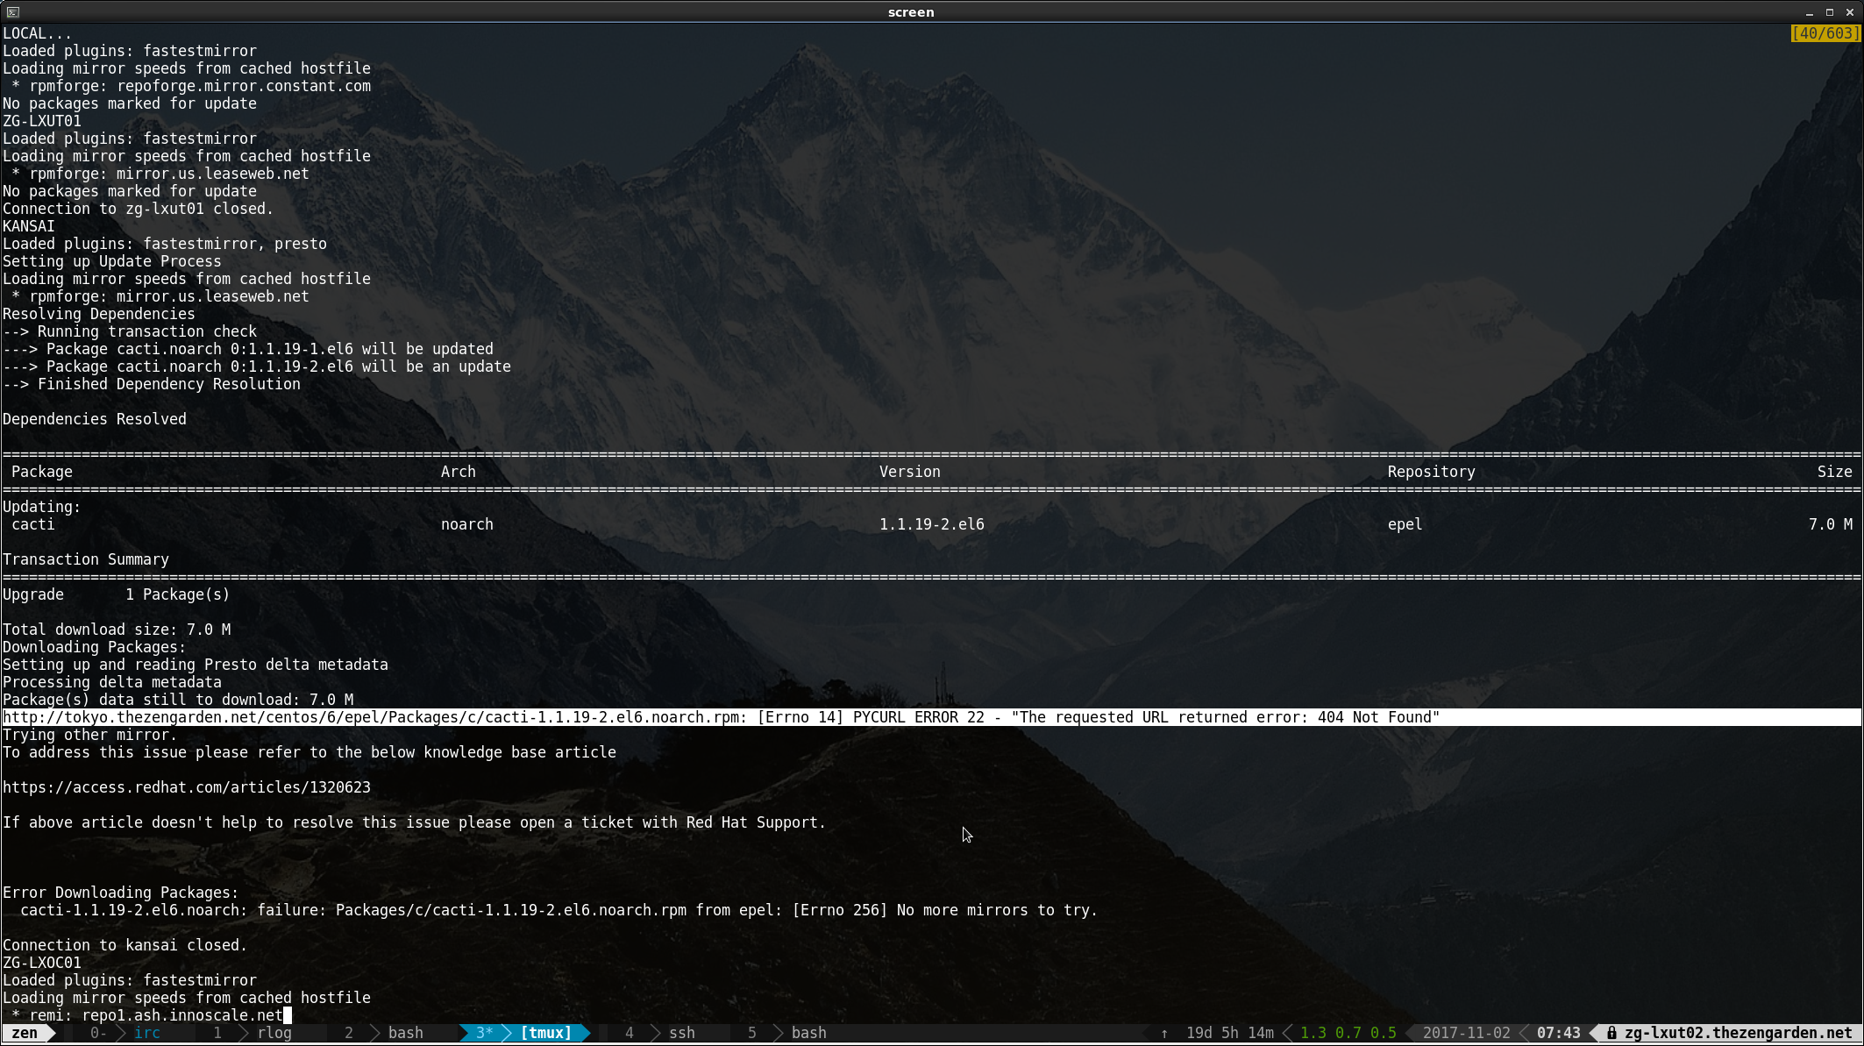Click the 1.1.19-2.el6 version cell
Screen dimensions: 1864x1046
coord(932,524)
